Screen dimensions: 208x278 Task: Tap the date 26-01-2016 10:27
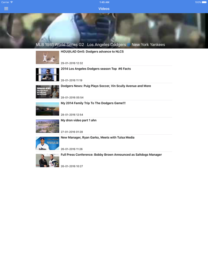71,166
